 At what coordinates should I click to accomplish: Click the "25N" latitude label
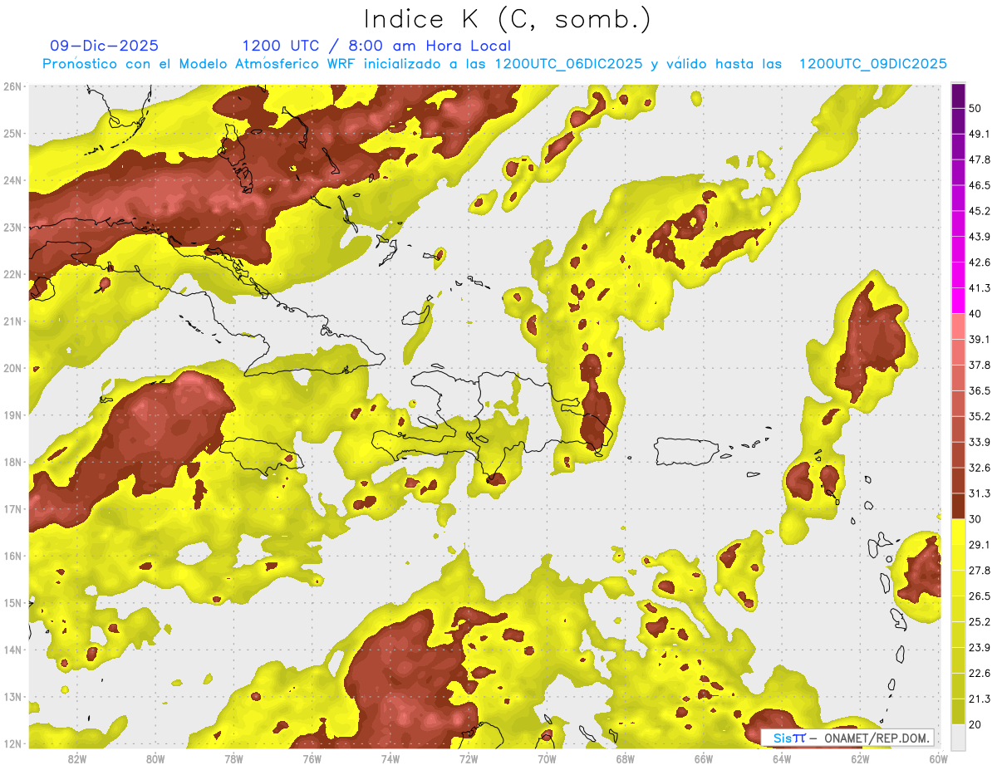pyautogui.click(x=12, y=133)
